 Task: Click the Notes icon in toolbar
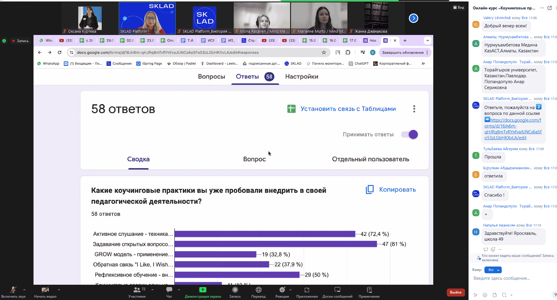369,290
